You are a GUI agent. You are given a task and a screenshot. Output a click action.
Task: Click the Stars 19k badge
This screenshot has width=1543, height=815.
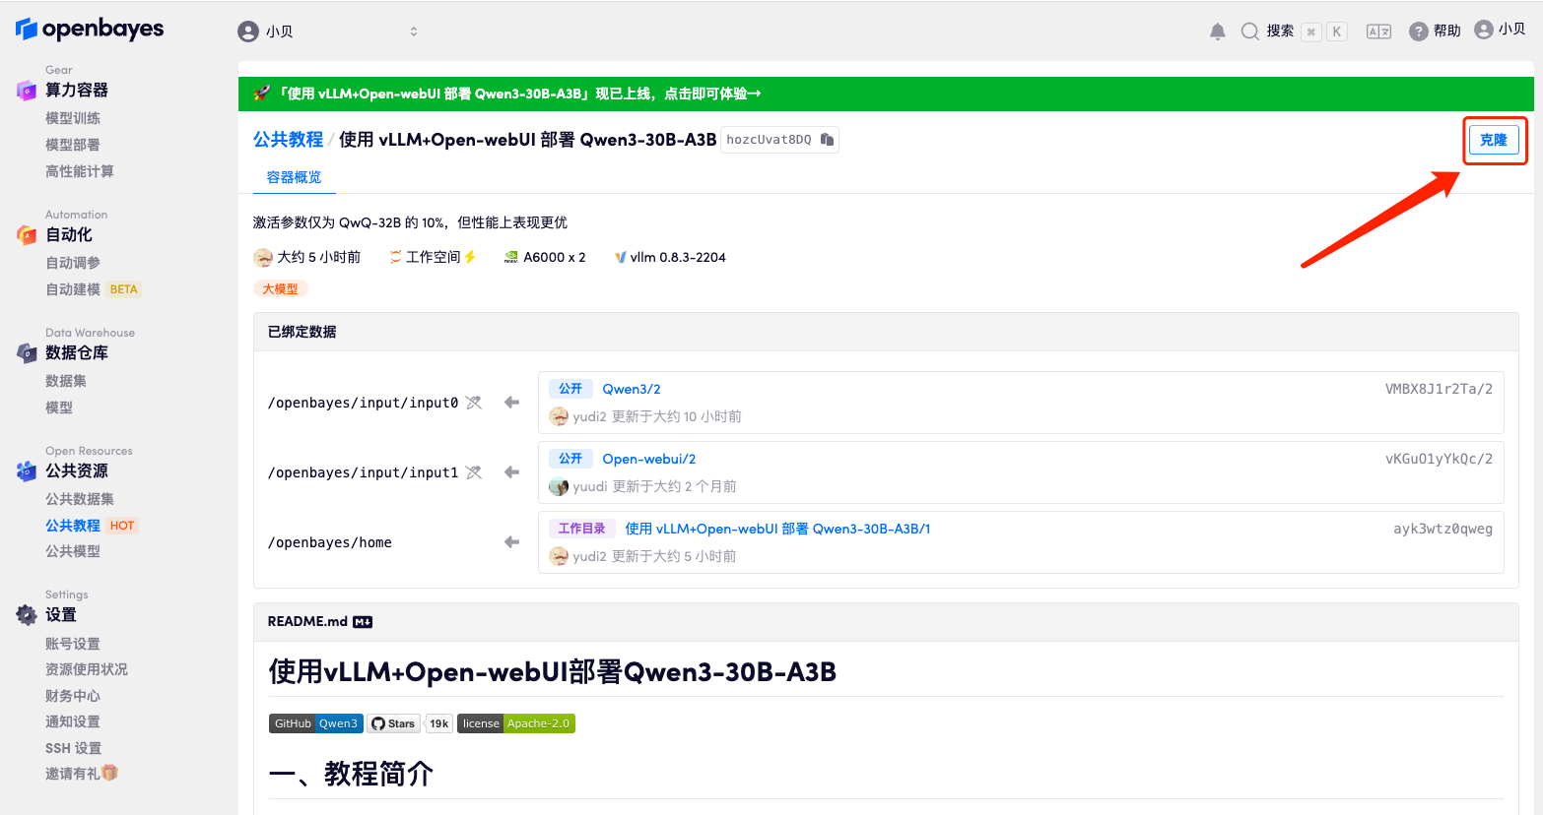coord(410,723)
